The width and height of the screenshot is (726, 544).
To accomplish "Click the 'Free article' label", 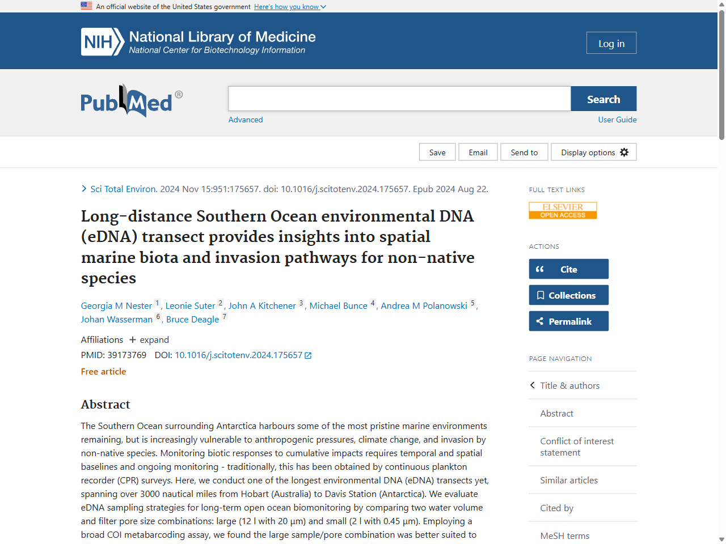I will pos(104,372).
